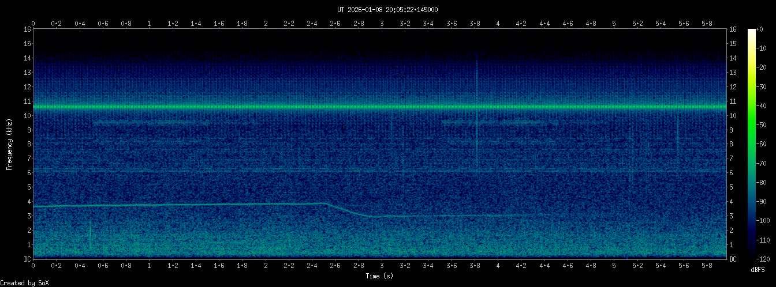Image resolution: width=776 pixels, height=287 pixels.
Task: Click the DC label on the left frequency axis
Action: tap(27, 259)
